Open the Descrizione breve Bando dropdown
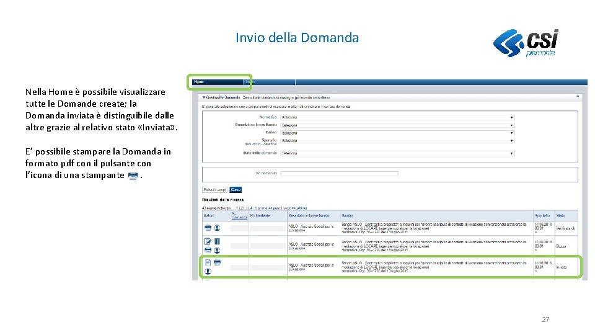Viewport: 595px width, 335px height. (397, 125)
